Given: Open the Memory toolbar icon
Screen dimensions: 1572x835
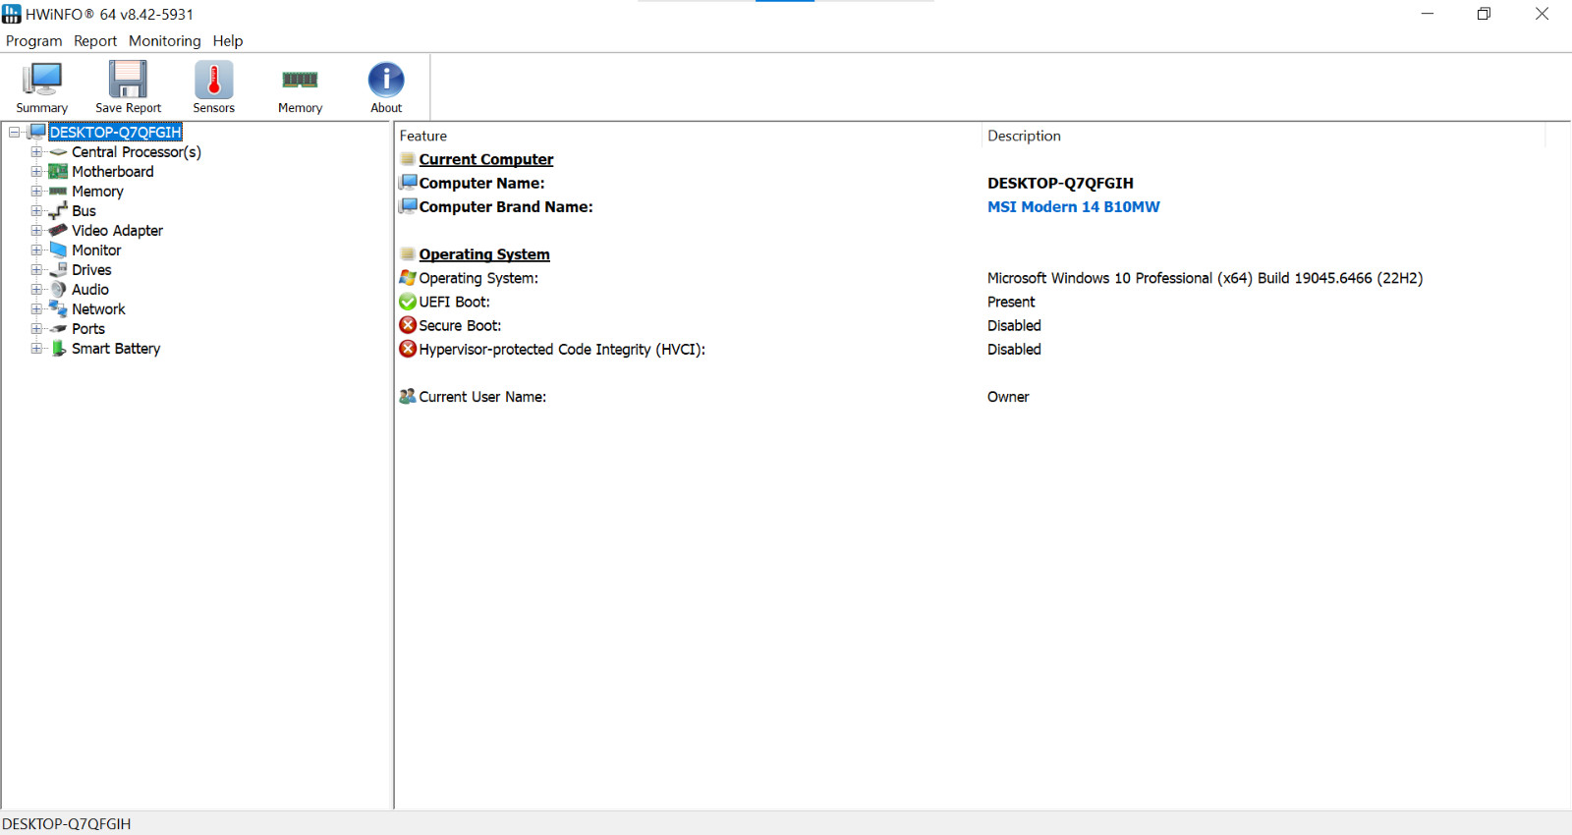Looking at the screenshot, I should point(300,80).
